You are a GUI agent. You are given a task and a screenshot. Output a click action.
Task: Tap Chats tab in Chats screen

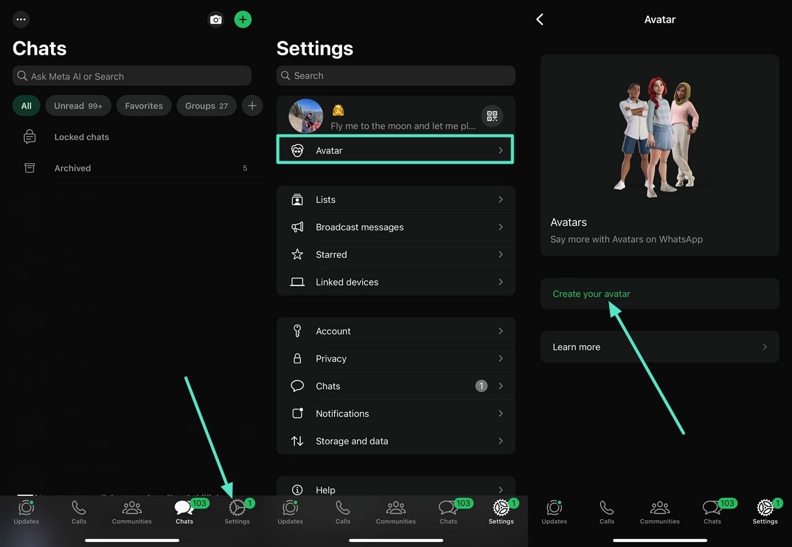coord(185,512)
